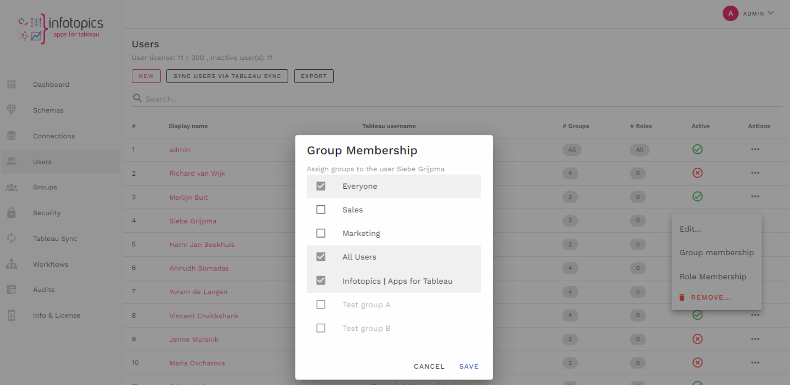Choose Edit... in the context menu
The height and width of the screenshot is (385, 790).
690,229
